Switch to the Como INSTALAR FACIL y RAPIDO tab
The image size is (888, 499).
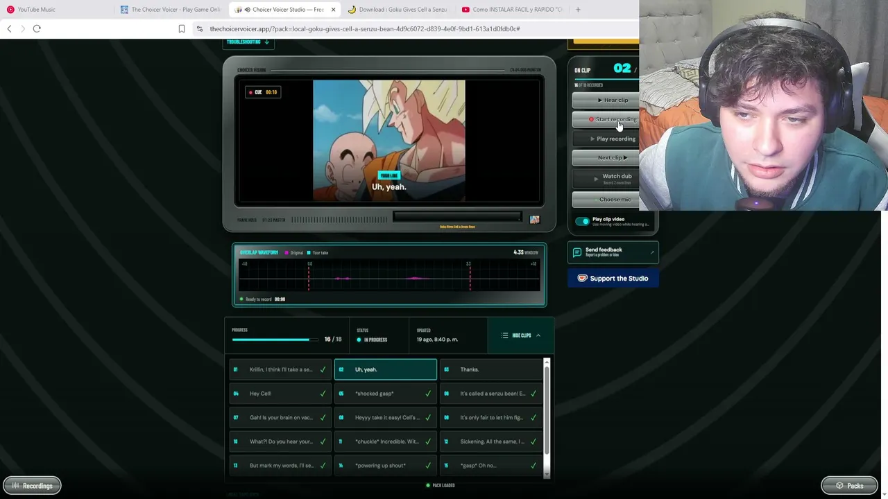[512, 10]
